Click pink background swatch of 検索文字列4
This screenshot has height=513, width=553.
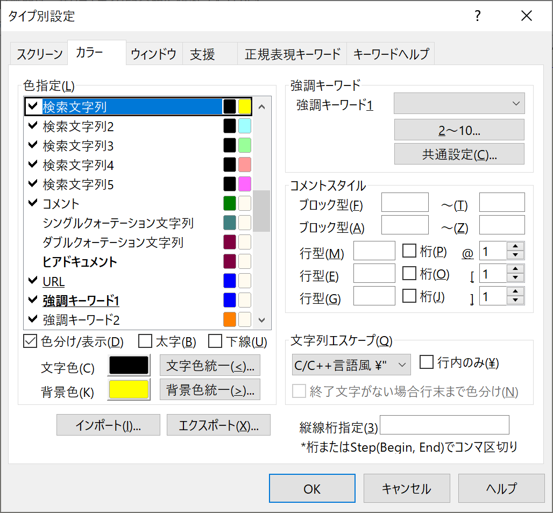[x=245, y=165]
